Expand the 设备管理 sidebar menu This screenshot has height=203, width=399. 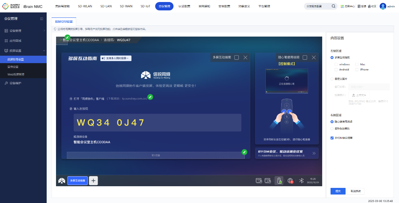[23, 31]
